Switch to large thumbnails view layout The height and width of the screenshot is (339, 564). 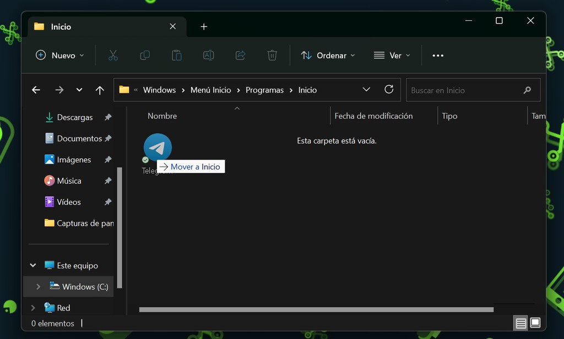[535, 322]
